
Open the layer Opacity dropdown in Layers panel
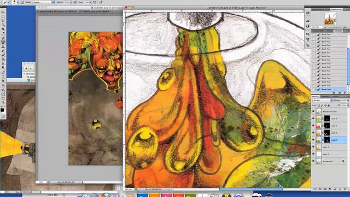click(348, 101)
